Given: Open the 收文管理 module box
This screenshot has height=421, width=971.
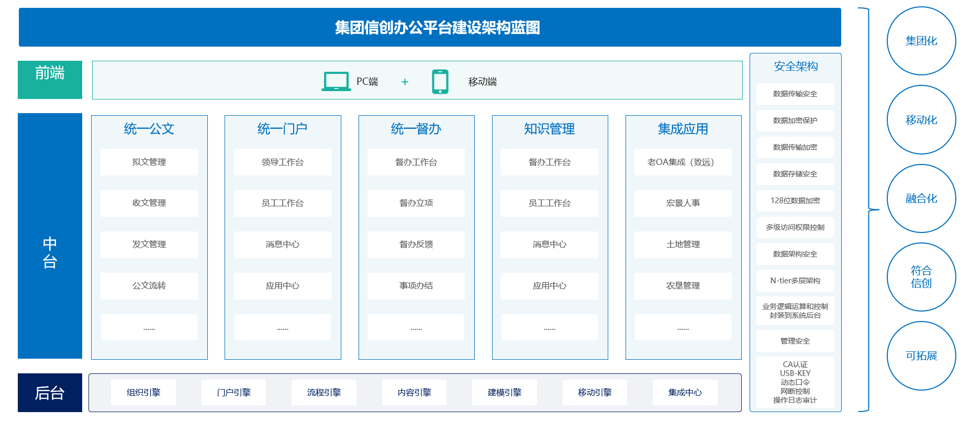Looking at the screenshot, I should click(x=149, y=203).
